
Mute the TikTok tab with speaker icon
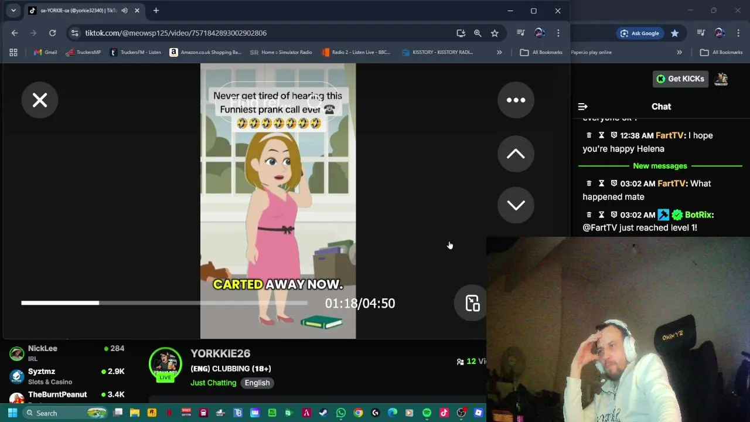click(124, 11)
